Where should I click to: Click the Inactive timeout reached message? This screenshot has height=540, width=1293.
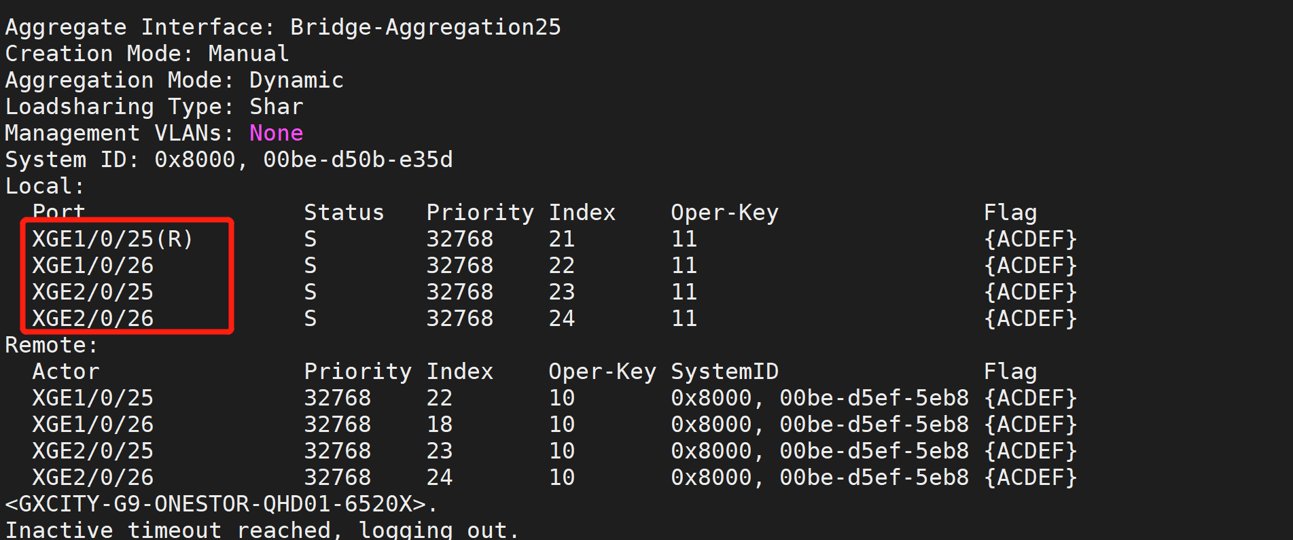coord(262,530)
